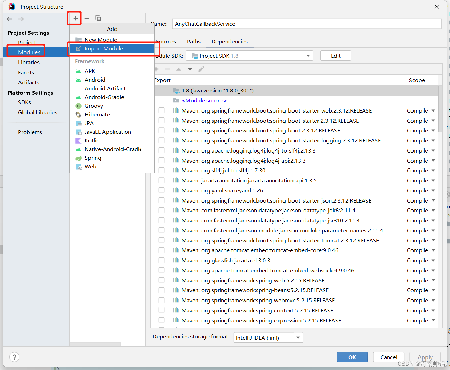Select Hibernate framework entry
450x370 pixels.
coord(112,114)
